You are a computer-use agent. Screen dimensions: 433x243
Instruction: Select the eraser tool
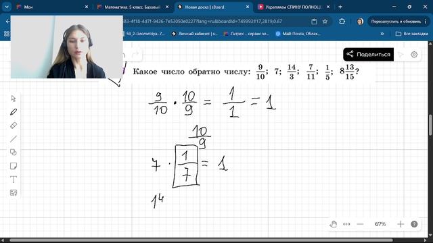point(14,126)
